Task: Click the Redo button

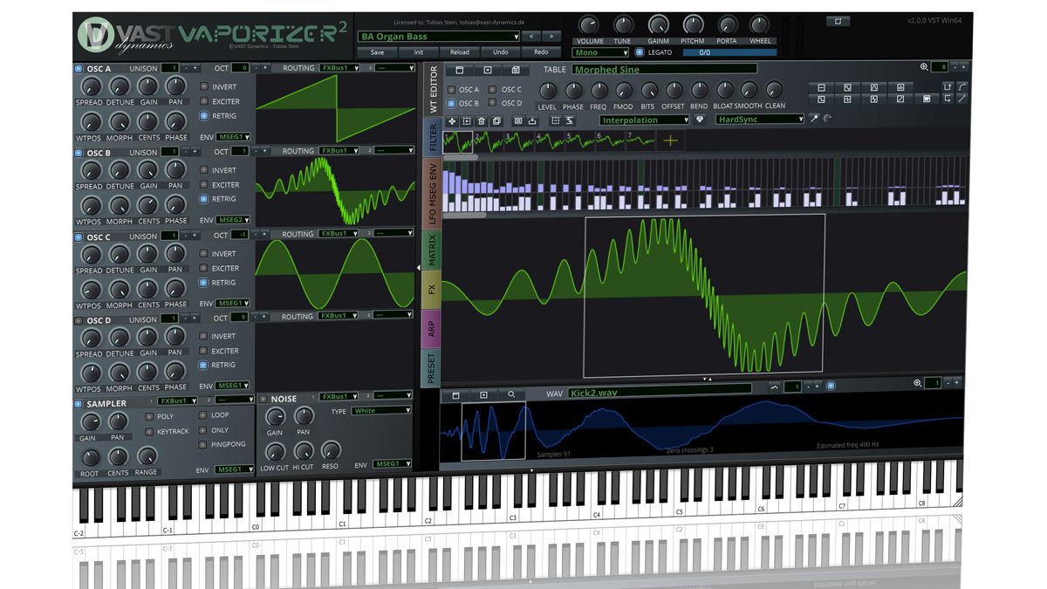Action: point(542,52)
